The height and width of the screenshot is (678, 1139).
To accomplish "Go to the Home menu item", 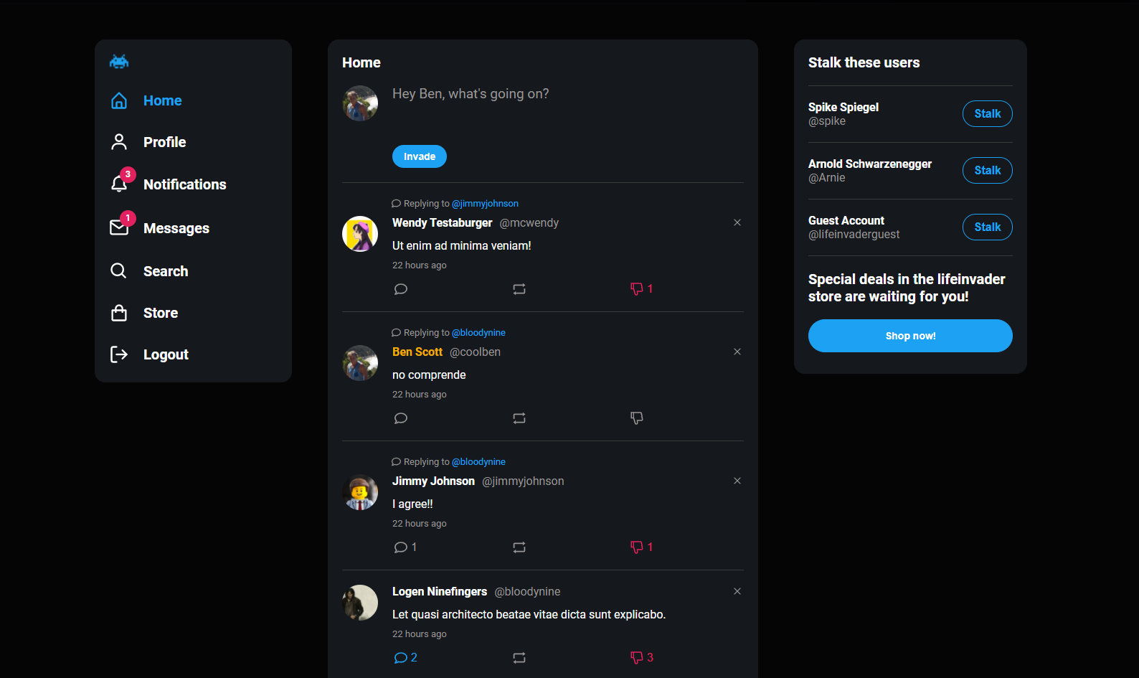I will [162, 100].
